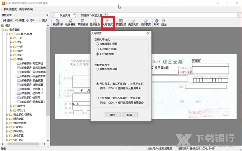This screenshot has width=242, height=151.
Task: Expand the 农发行 folder
Action: 10,110
